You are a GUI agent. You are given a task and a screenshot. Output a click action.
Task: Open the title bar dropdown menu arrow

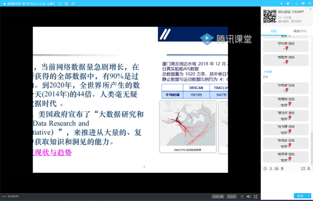click(x=282, y=4)
